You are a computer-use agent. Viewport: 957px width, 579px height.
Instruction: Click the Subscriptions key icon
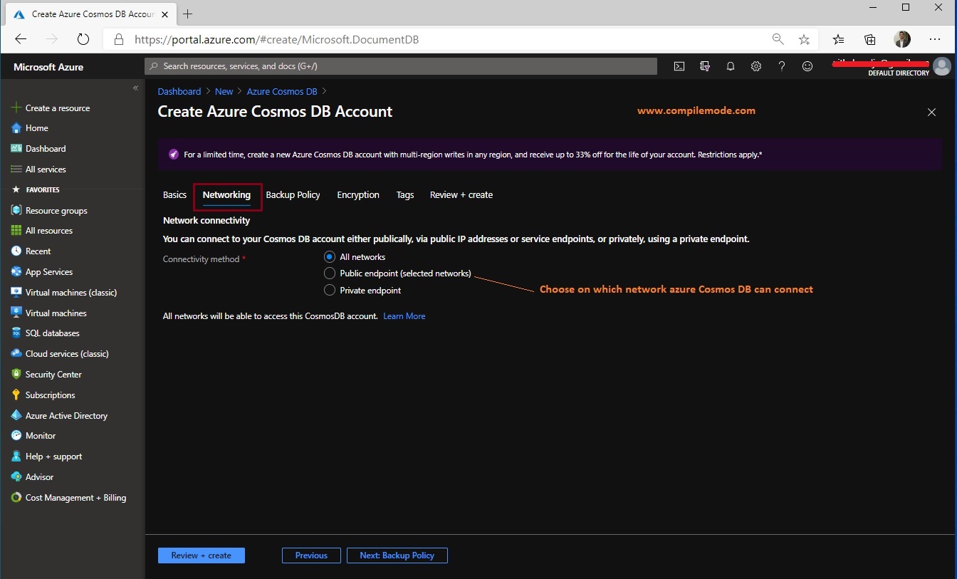tap(16, 395)
